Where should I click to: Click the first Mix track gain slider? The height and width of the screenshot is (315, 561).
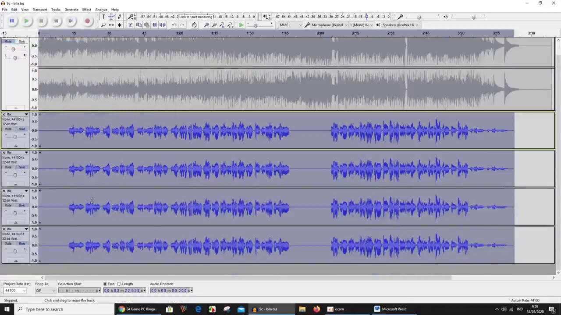(15, 137)
